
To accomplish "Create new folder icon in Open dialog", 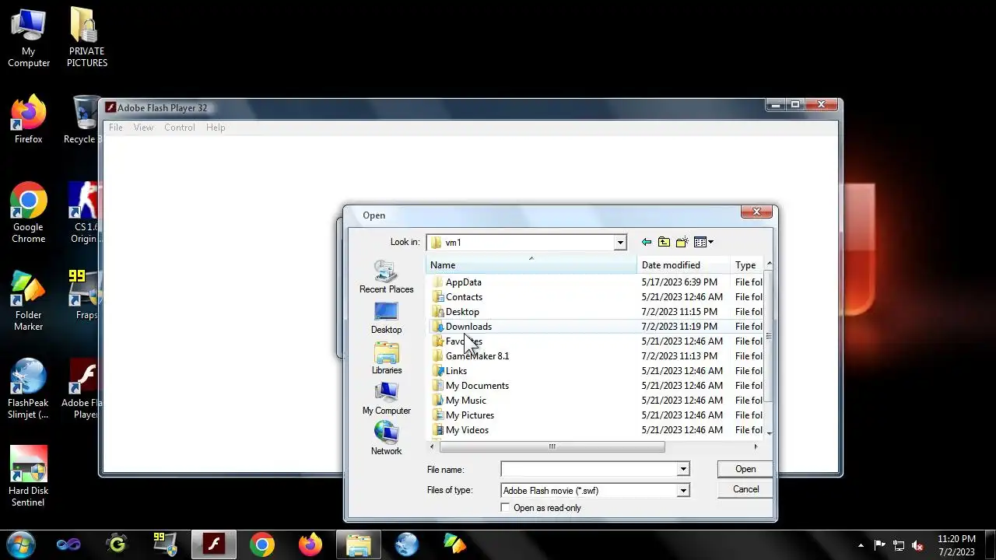I will [x=682, y=243].
